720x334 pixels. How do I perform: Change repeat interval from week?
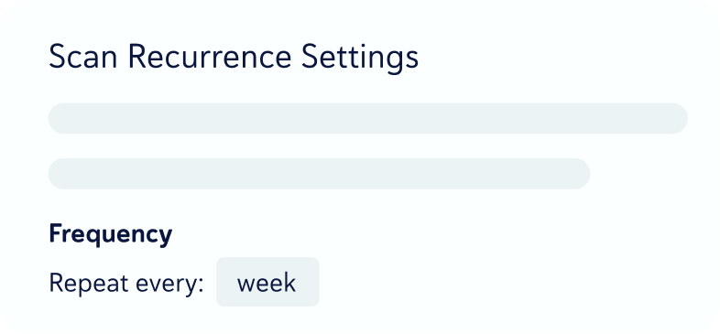tap(267, 282)
